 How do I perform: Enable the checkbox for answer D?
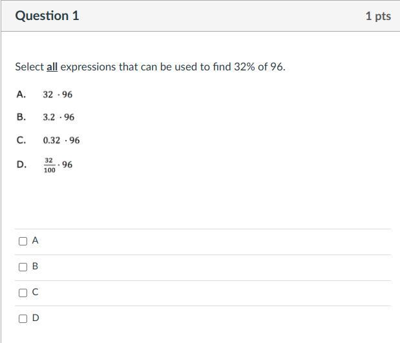tap(23, 318)
